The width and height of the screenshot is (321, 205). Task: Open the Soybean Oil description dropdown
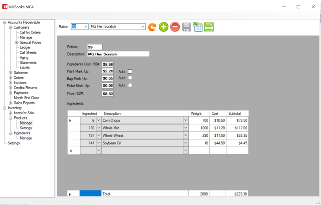pyautogui.click(x=186, y=143)
